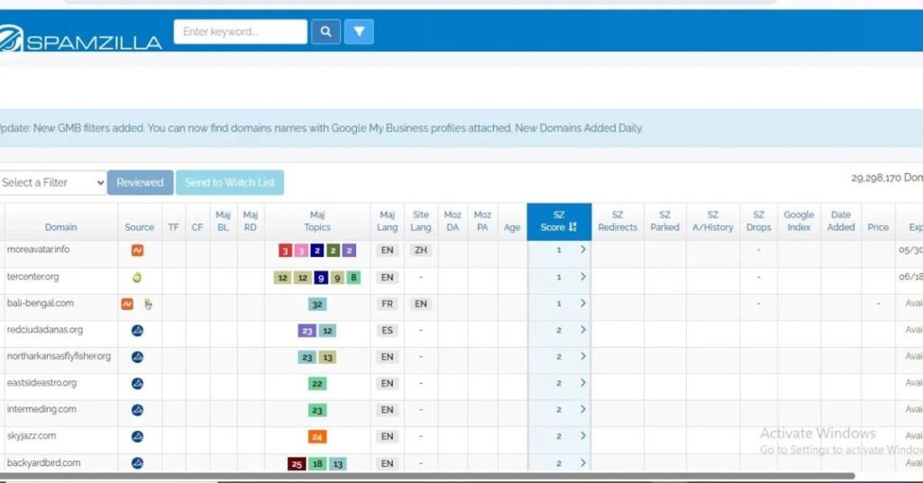This screenshot has height=483, width=923.
Task: Click the horizontal scrollbar at table bottom
Action: click(426, 476)
